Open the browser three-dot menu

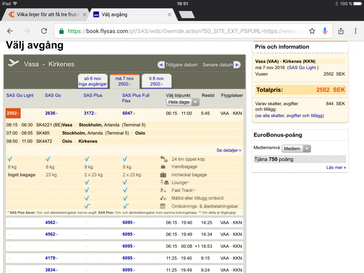click(356, 31)
